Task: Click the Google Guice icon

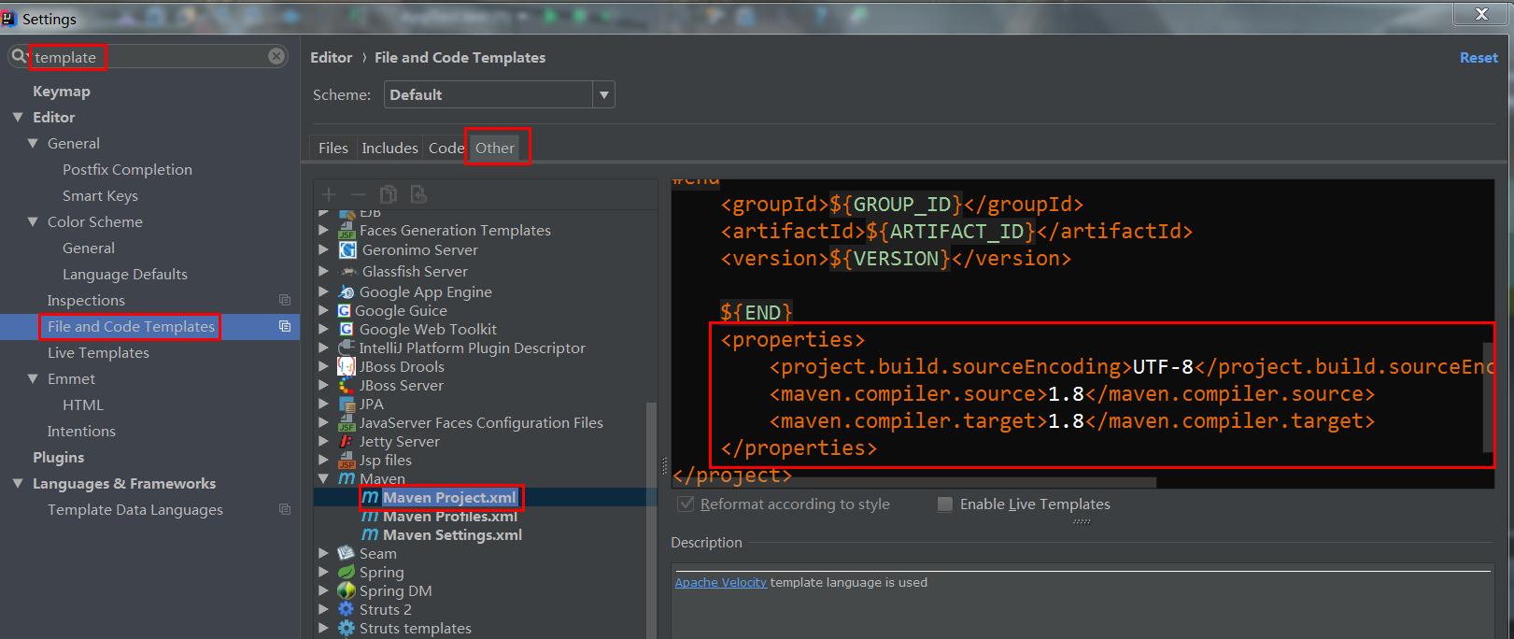Action: point(345,310)
